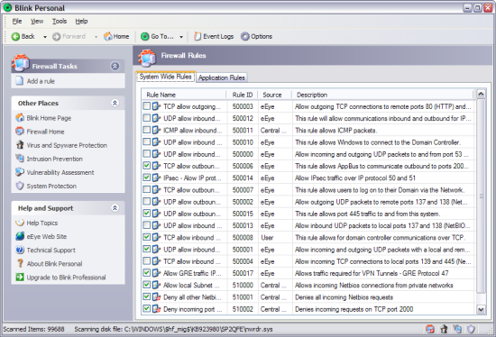This screenshot has width=496, height=337.
Task: Select 'Allow local Subnet' rule name
Action: pyautogui.click(x=191, y=285)
